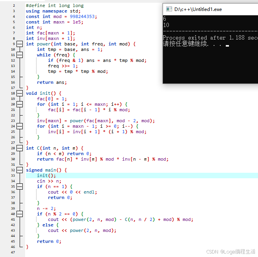Viewport: 258px width, 257px height.
Task: Click the console title D:\c++\Untitled1.exe
Action: click(198, 9)
